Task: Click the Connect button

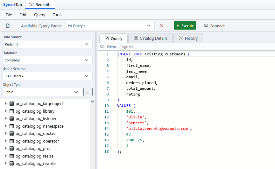Action: coord(214,26)
